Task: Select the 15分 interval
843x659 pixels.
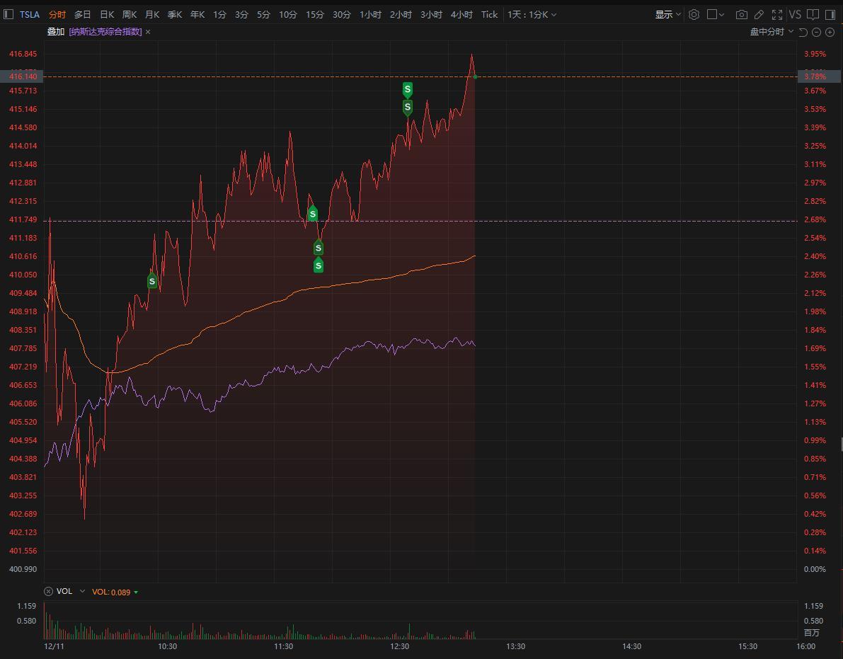Action: (315, 15)
